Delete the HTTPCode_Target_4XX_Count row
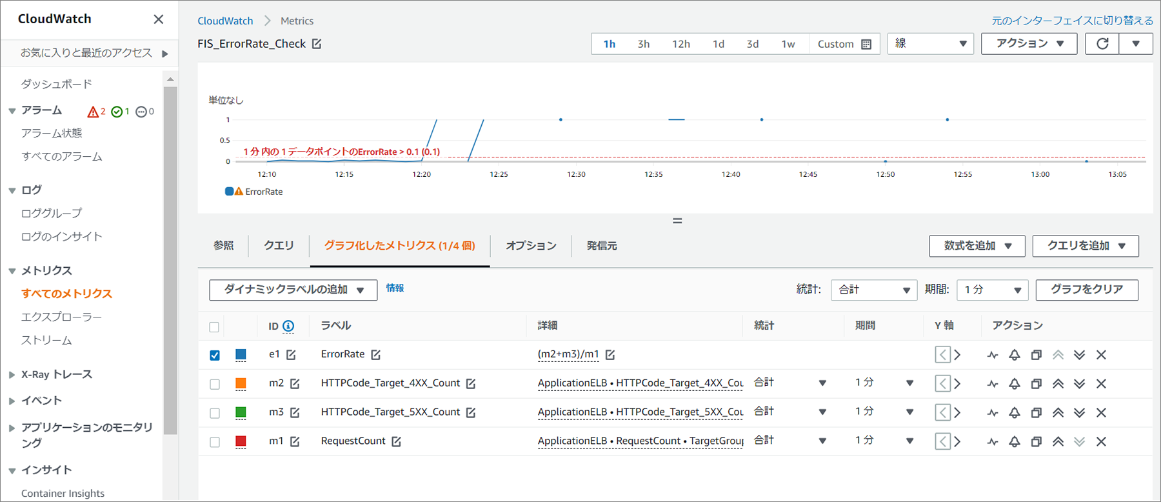Screen dimensions: 1161x502 click(1101, 384)
